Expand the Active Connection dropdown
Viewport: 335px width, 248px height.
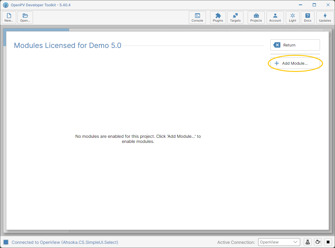tap(279, 242)
